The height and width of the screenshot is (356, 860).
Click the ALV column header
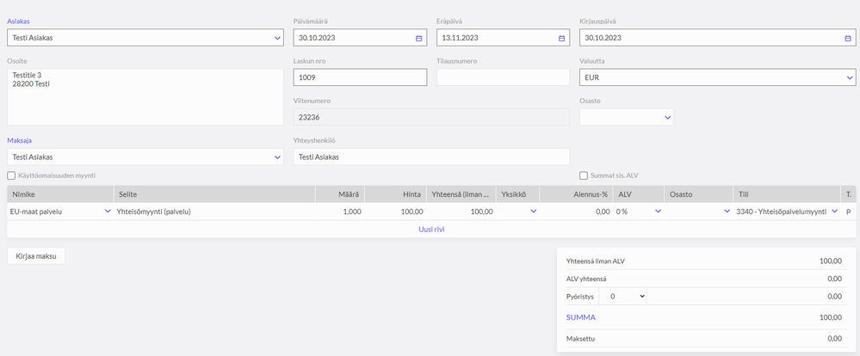[x=639, y=193]
